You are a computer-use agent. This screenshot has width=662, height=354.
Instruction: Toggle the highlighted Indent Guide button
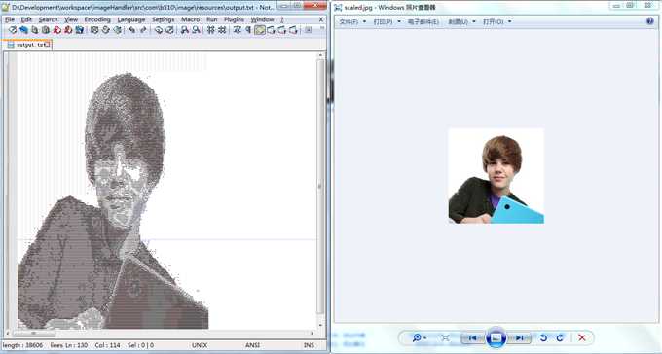tap(259, 30)
